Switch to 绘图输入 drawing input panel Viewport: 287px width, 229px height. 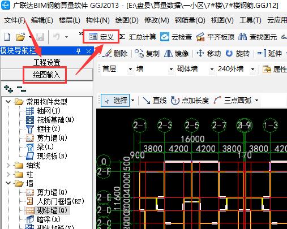pyautogui.click(x=47, y=75)
